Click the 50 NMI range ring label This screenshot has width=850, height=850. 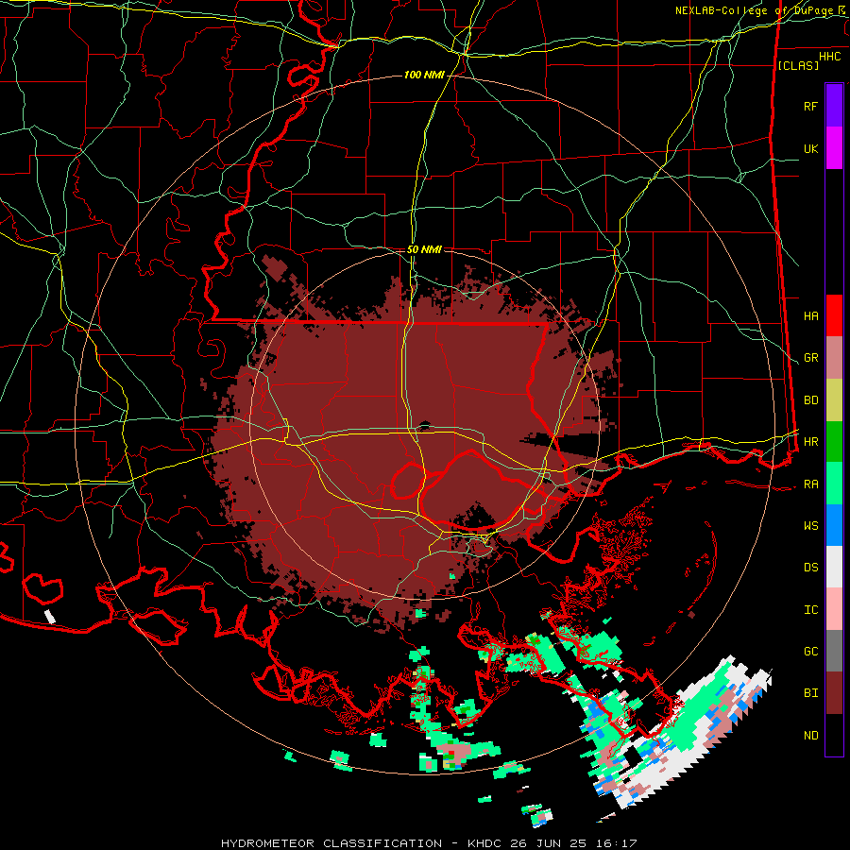[x=424, y=249]
